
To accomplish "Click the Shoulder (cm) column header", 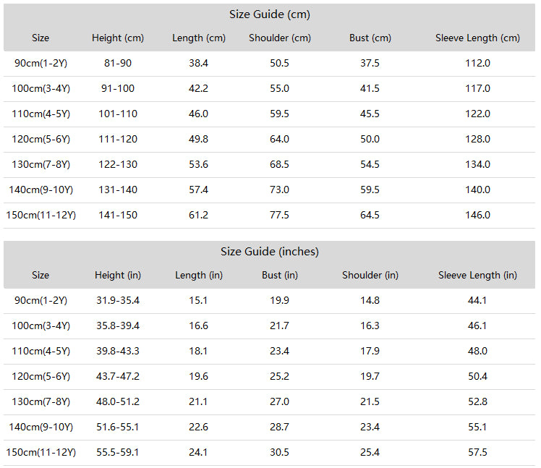I will (x=280, y=38).
